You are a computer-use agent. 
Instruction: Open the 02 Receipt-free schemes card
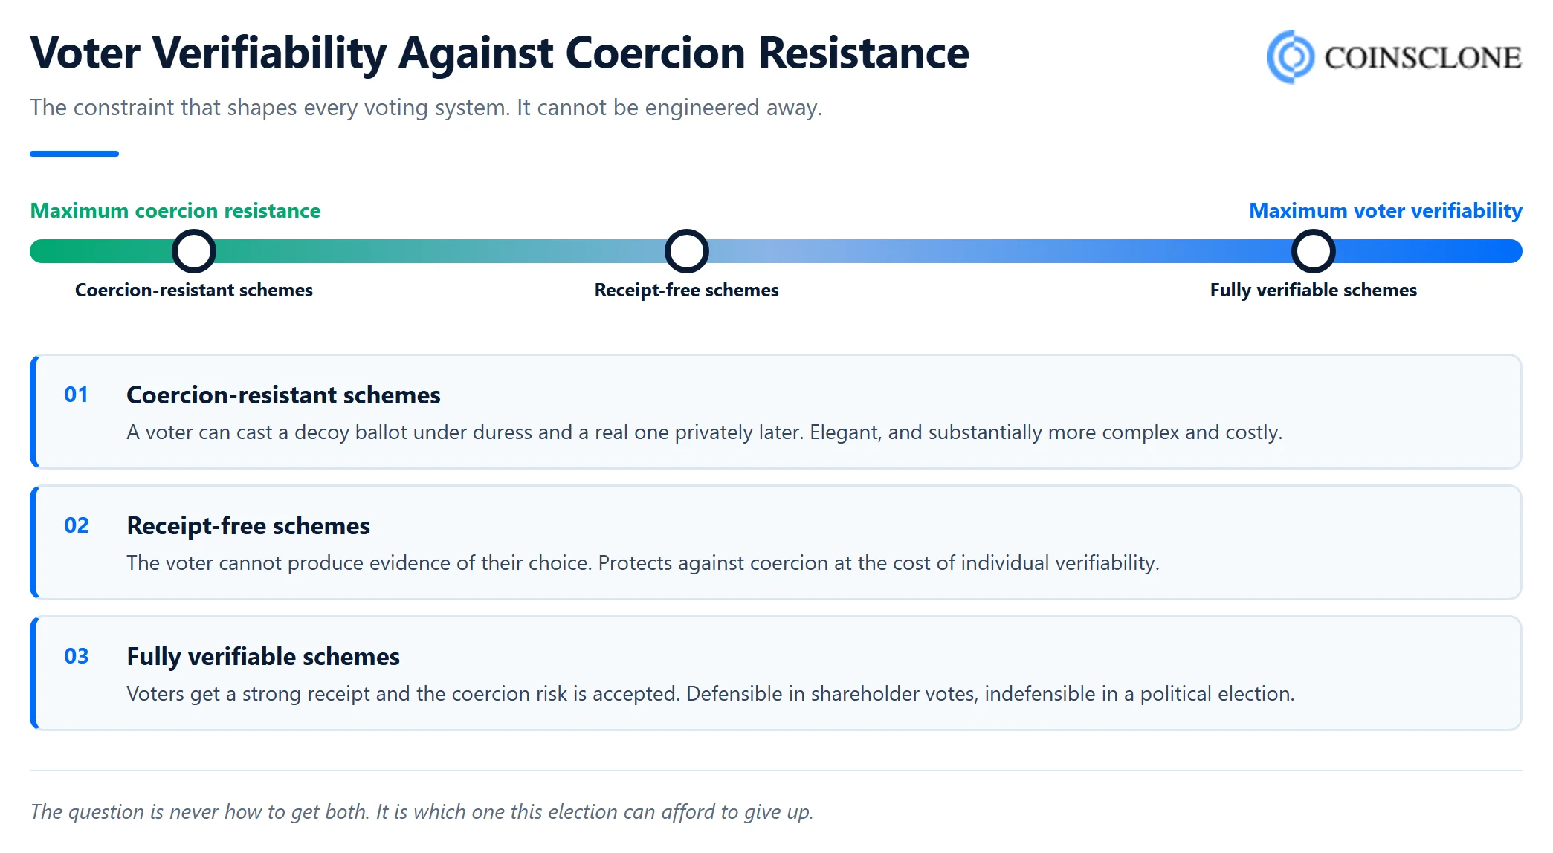pyautogui.click(x=776, y=542)
